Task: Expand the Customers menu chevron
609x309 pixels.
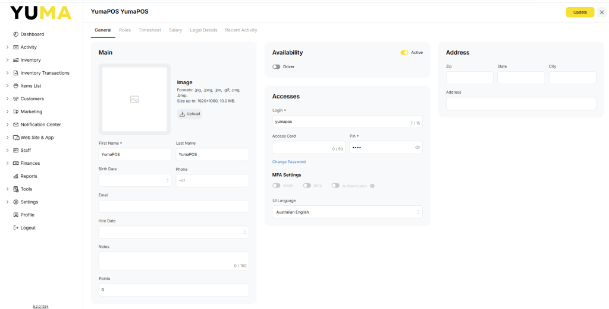Action: click(x=7, y=98)
